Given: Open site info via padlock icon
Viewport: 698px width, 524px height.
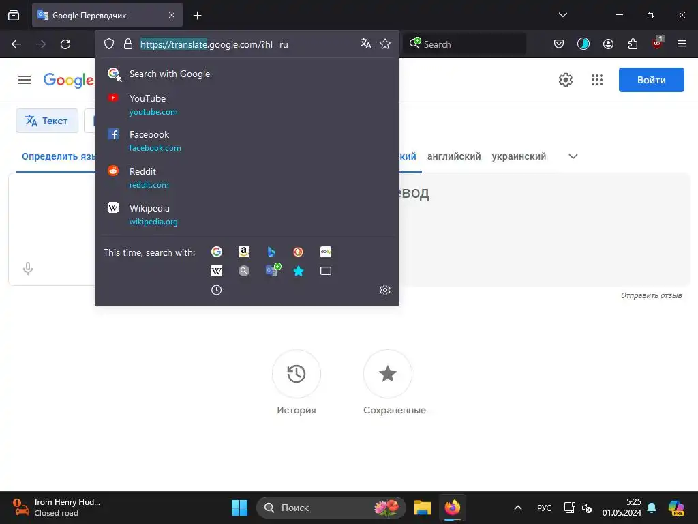Looking at the screenshot, I should click(x=127, y=44).
